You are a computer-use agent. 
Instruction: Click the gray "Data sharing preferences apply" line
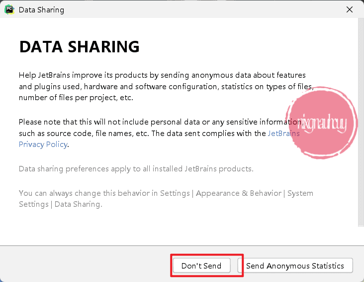136,168
